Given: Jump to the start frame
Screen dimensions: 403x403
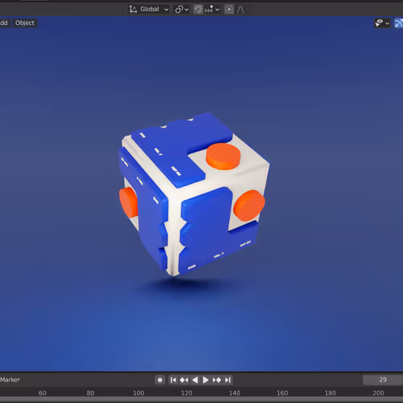Looking at the screenshot, I should (173, 380).
